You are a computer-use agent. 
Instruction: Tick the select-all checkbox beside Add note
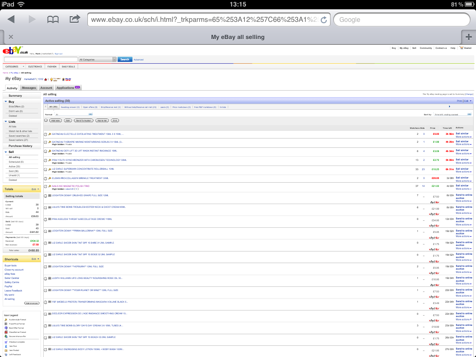(46, 120)
